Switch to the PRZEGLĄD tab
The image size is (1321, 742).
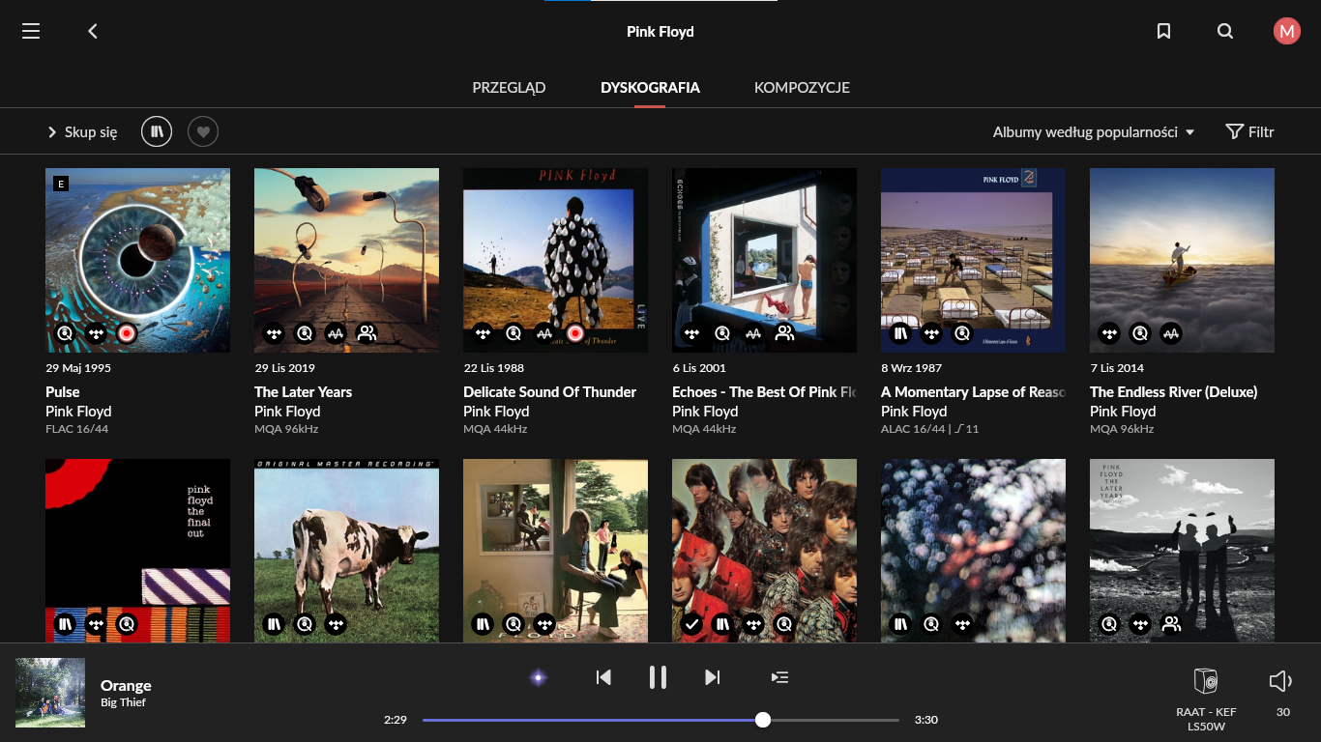tap(509, 87)
